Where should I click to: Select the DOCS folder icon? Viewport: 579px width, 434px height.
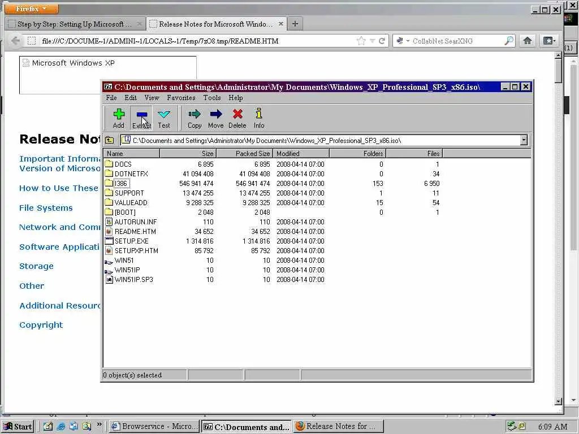pos(109,164)
